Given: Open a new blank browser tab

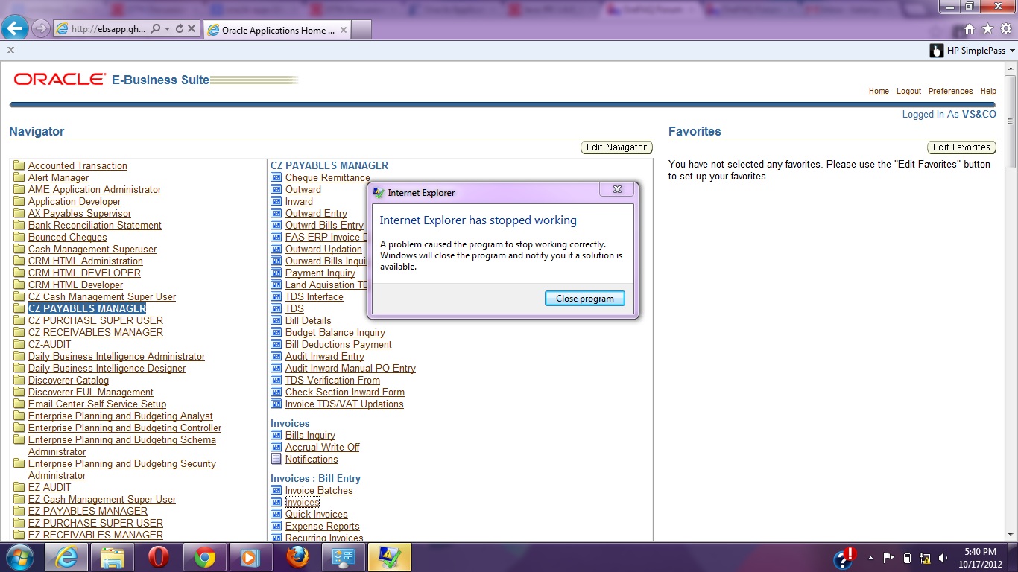Looking at the screenshot, I should (x=361, y=31).
